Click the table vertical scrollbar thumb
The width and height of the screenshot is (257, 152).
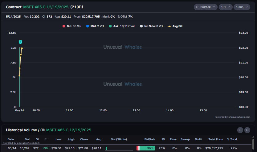(x=253, y=144)
